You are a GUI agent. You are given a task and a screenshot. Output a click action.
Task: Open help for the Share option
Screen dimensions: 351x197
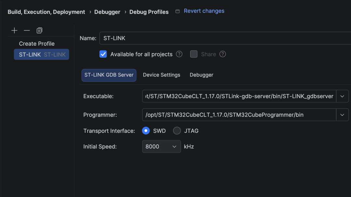coord(223,54)
